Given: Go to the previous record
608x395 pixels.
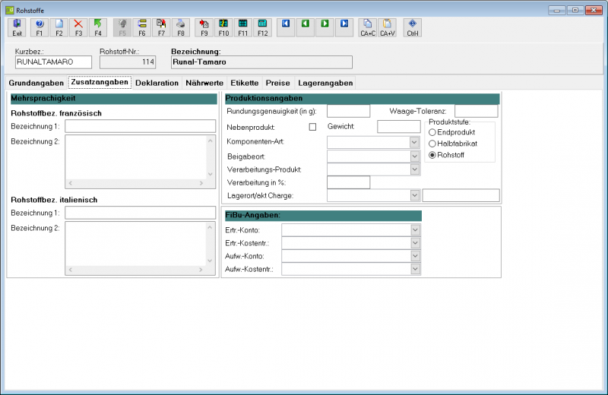Looking at the screenshot, I should (x=306, y=28).
